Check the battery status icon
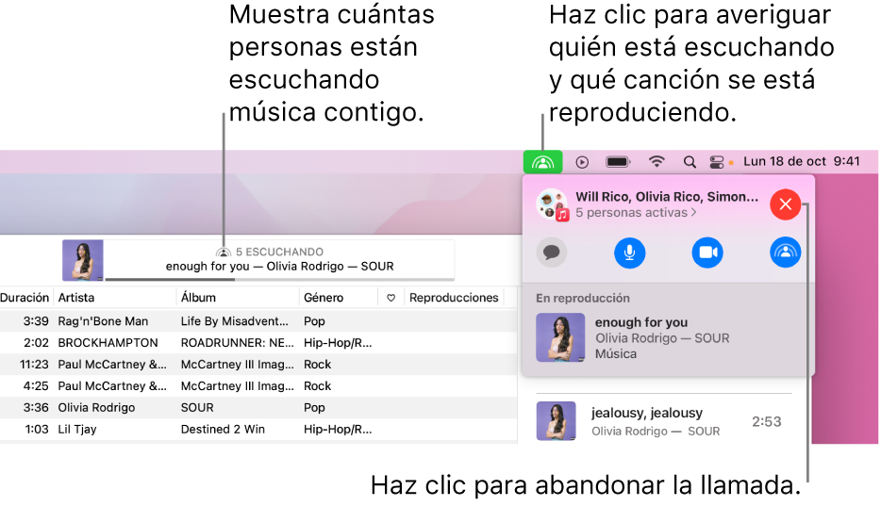Viewport: 881px width, 506px height. pyautogui.click(x=618, y=162)
